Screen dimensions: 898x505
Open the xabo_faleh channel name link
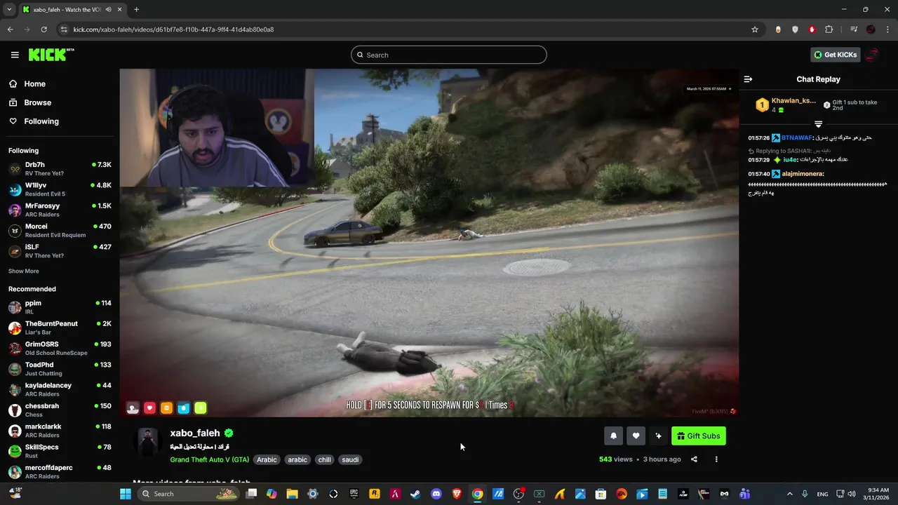pos(195,433)
